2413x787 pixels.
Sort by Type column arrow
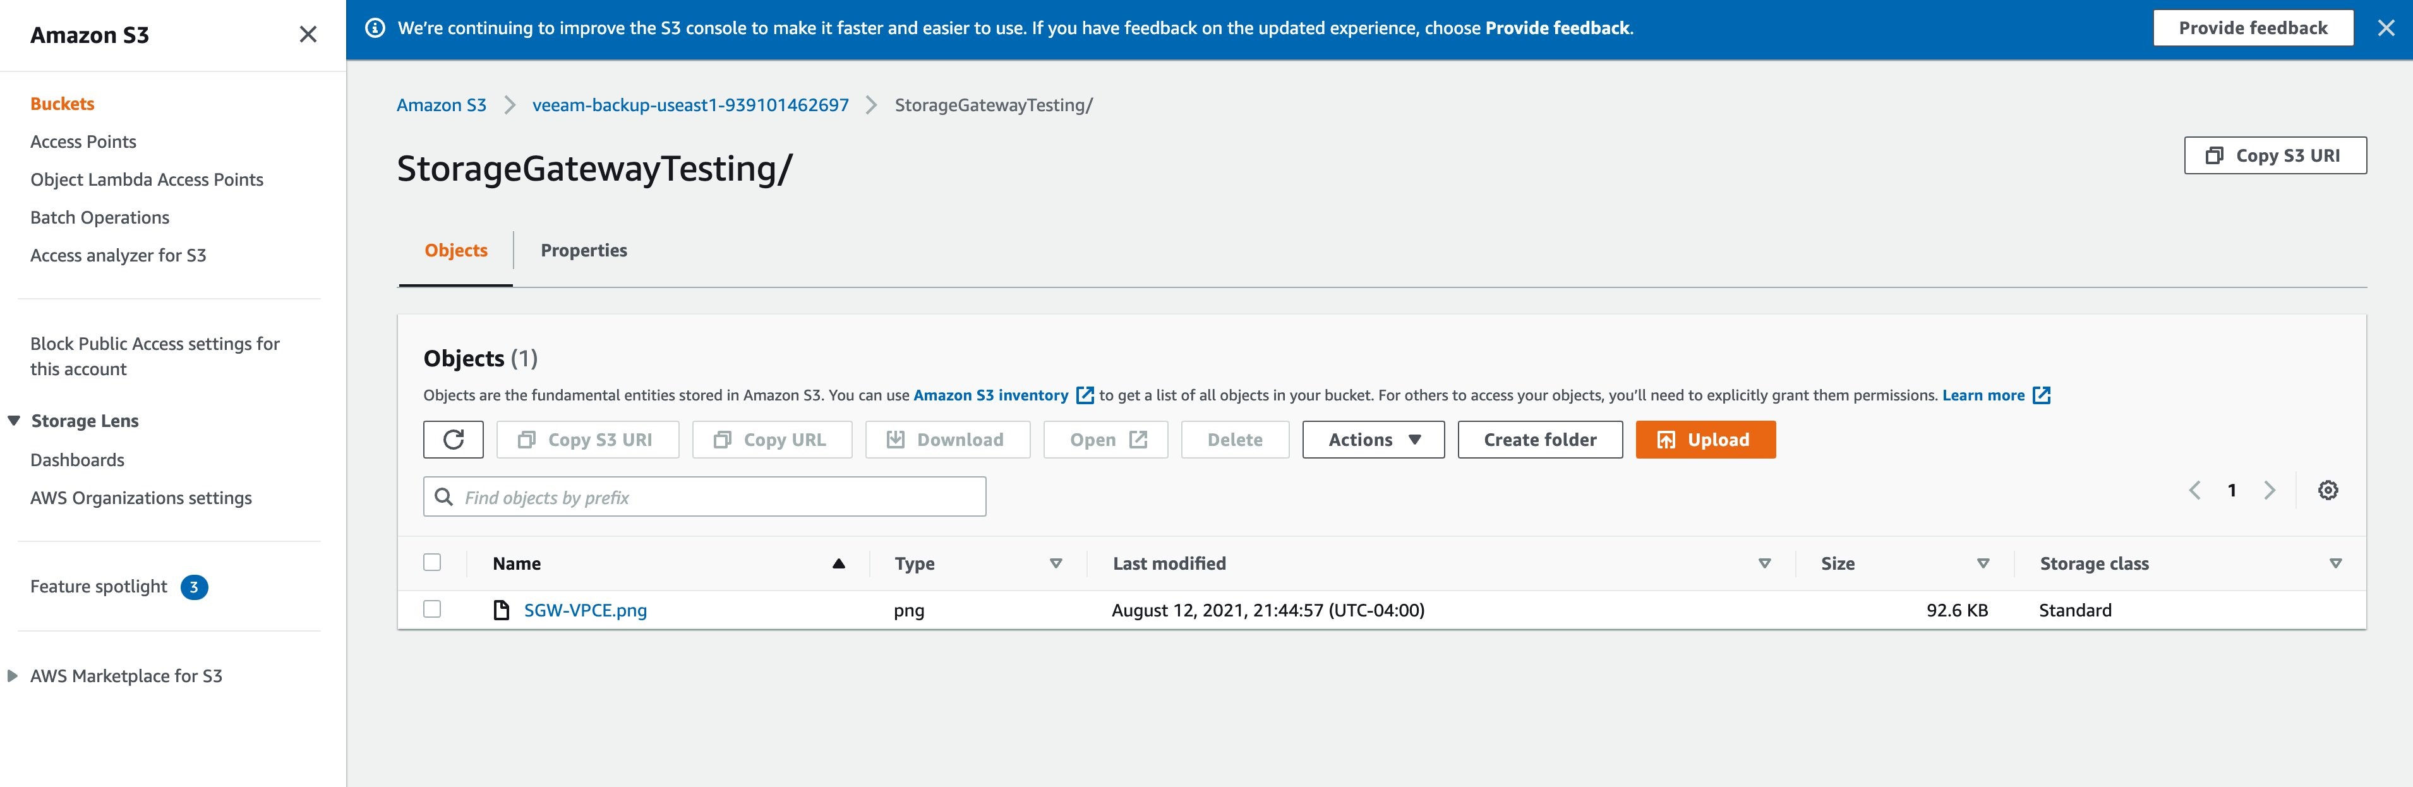(1056, 563)
